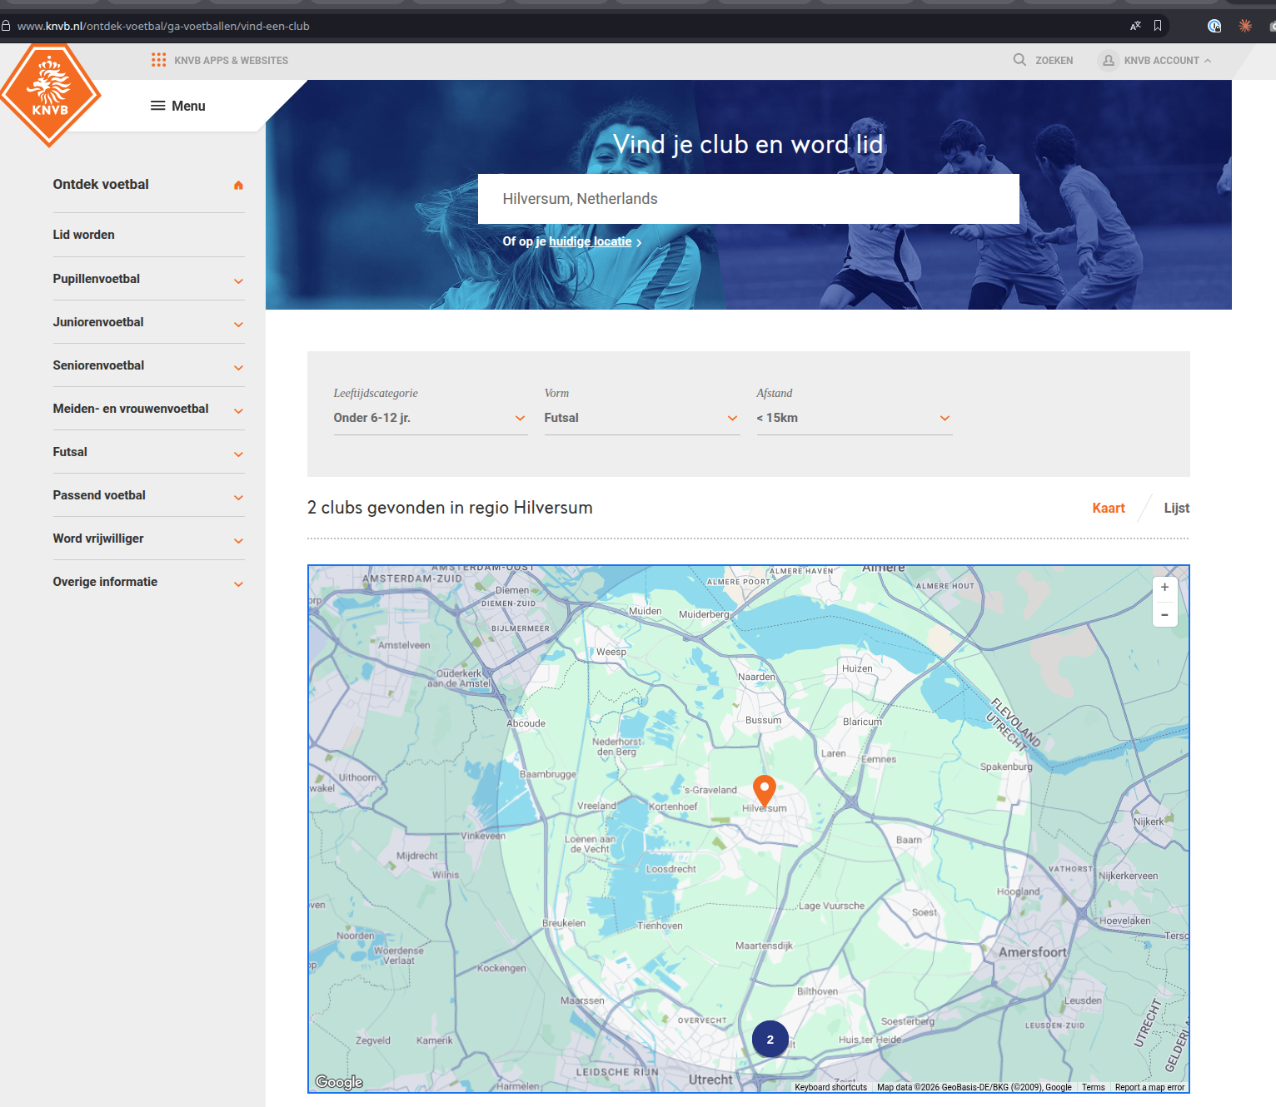Go to Juniorenvoetbal in sidebar
This screenshot has width=1276, height=1107.
(98, 322)
